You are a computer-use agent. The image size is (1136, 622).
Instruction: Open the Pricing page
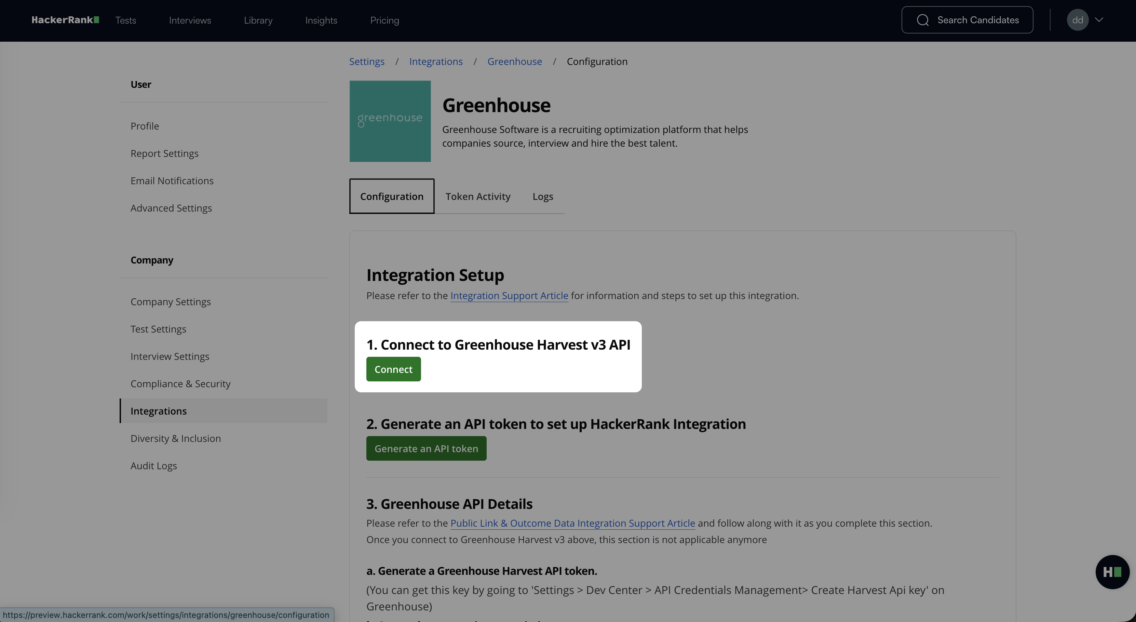click(384, 20)
